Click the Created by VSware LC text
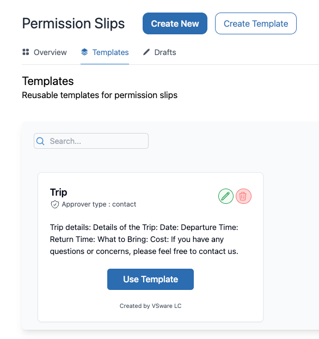Image resolution: width=319 pixels, height=339 pixels. (x=151, y=306)
